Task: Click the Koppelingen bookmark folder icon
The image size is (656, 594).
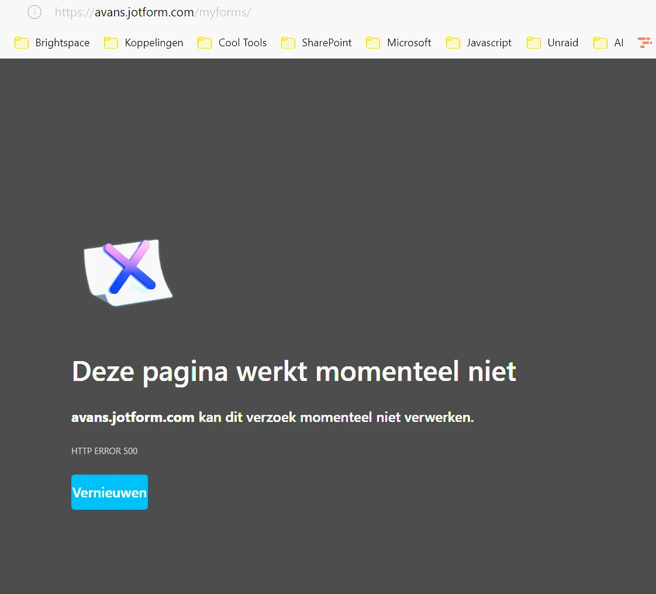Action: pyautogui.click(x=111, y=42)
